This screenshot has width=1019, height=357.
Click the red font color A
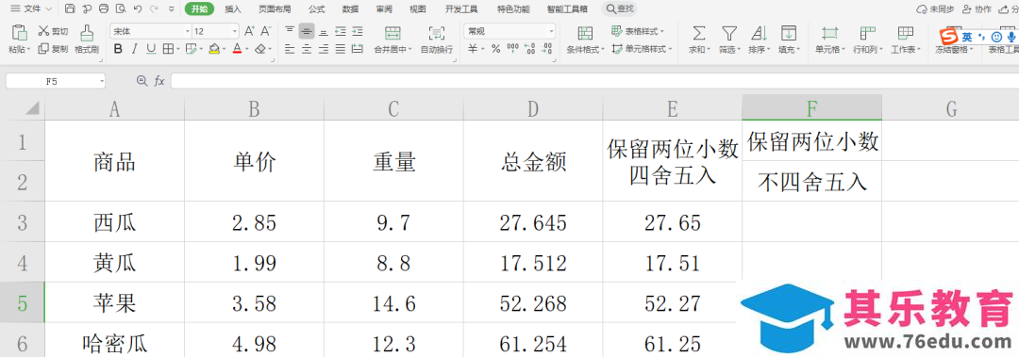(x=237, y=49)
